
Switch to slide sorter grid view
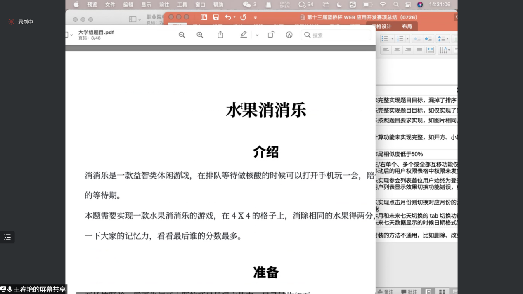[x=442, y=292]
